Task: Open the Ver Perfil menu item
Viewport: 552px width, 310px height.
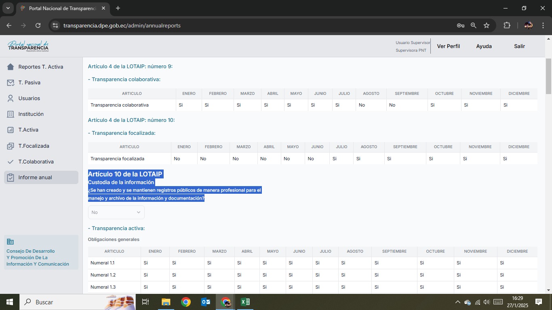Action: [448, 46]
